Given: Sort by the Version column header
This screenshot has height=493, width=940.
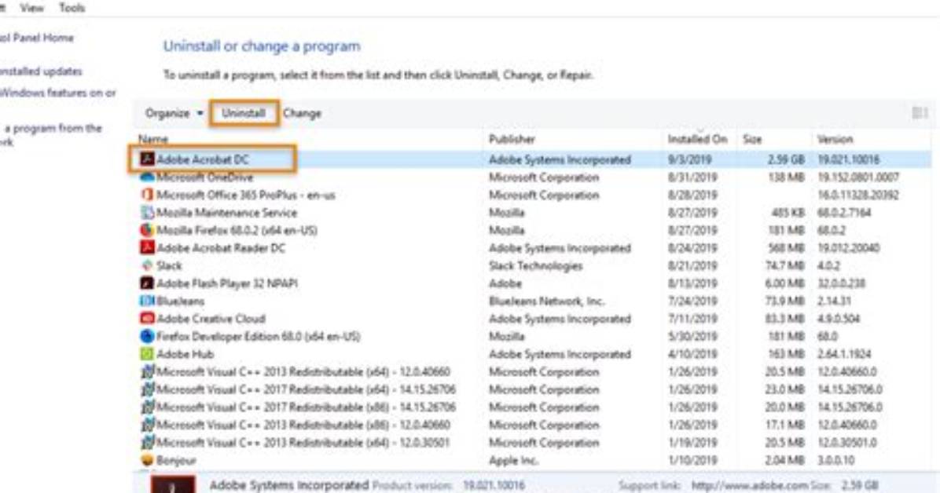Looking at the screenshot, I should [835, 139].
